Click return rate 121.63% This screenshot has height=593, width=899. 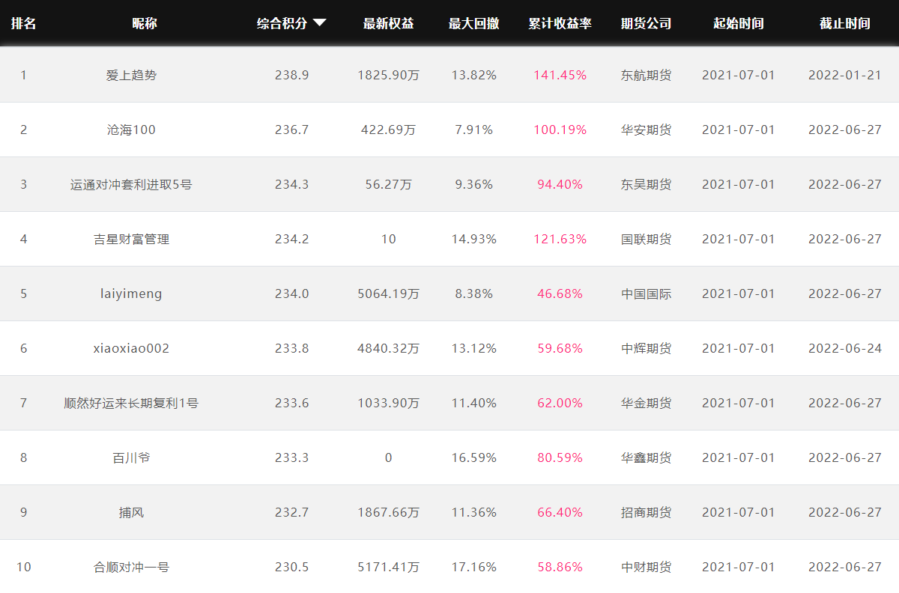tap(560, 239)
